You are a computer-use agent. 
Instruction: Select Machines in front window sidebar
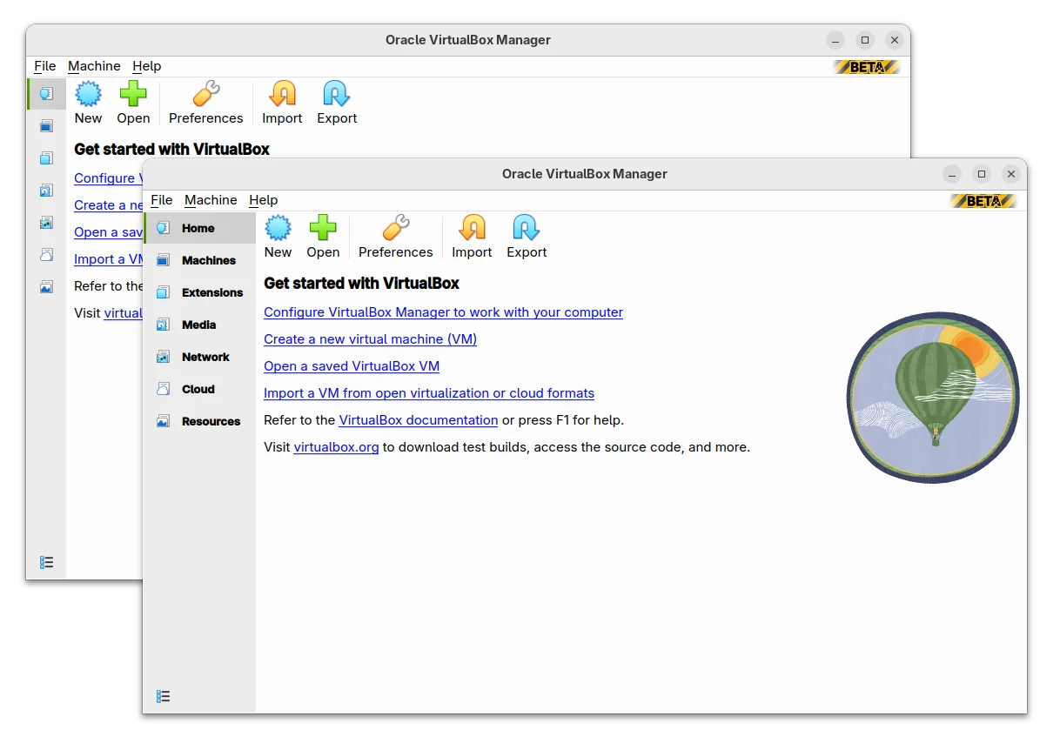[200, 260]
